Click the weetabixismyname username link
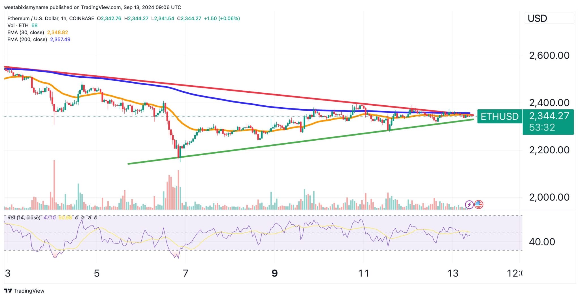Image resolution: width=580 pixels, height=298 pixels. (x=27, y=7)
